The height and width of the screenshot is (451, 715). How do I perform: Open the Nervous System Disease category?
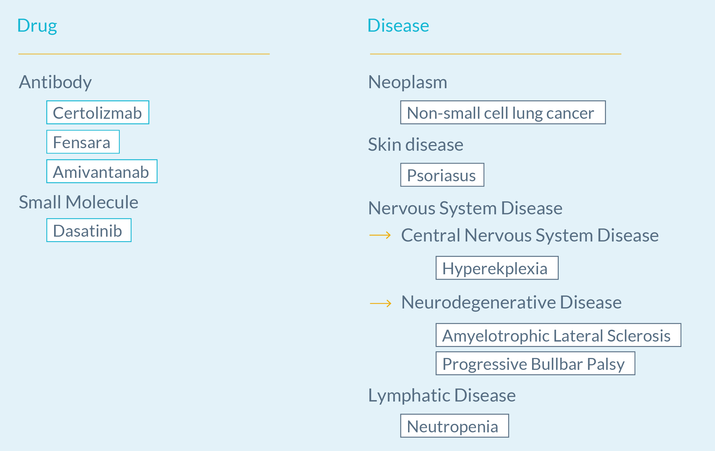pyautogui.click(x=465, y=208)
